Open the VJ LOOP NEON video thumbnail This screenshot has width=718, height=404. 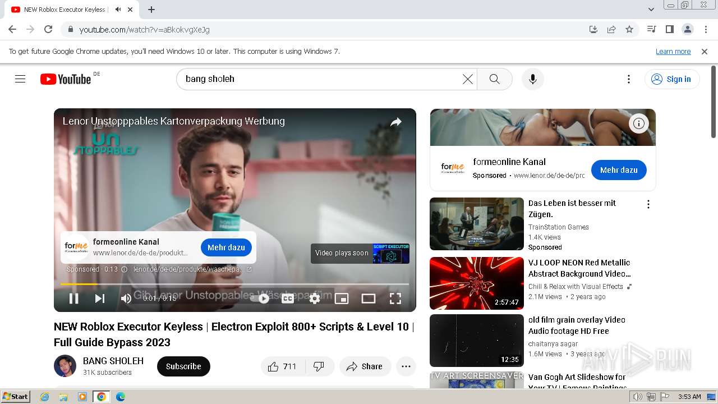(477, 283)
